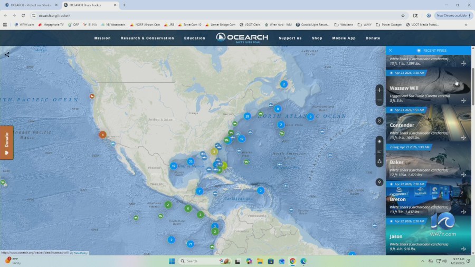Image resolution: width=475 pixels, height=267 pixels.
Task: Click the OCEARCH logo
Action: pos(242,37)
